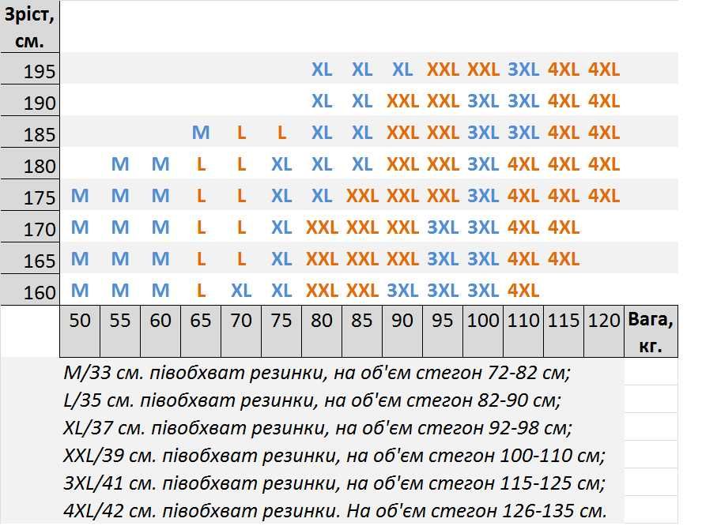Select the M/33 см. description line

click(316, 372)
